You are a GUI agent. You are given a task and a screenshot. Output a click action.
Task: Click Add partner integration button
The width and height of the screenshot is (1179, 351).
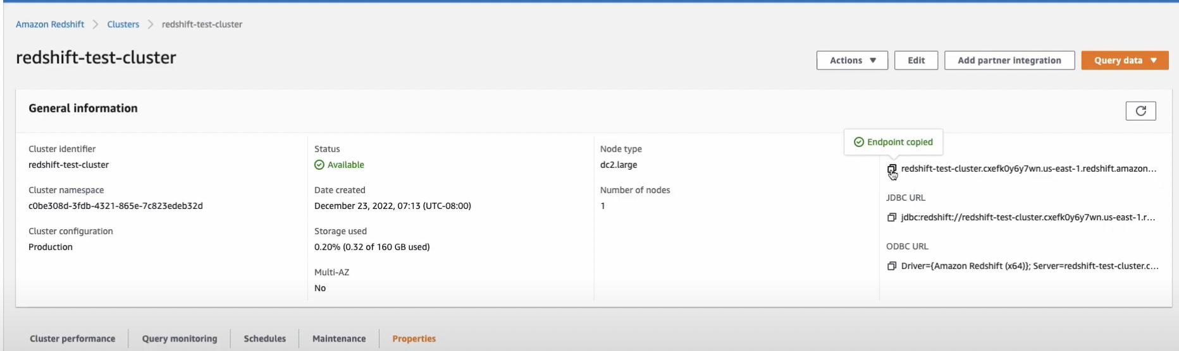click(1009, 61)
